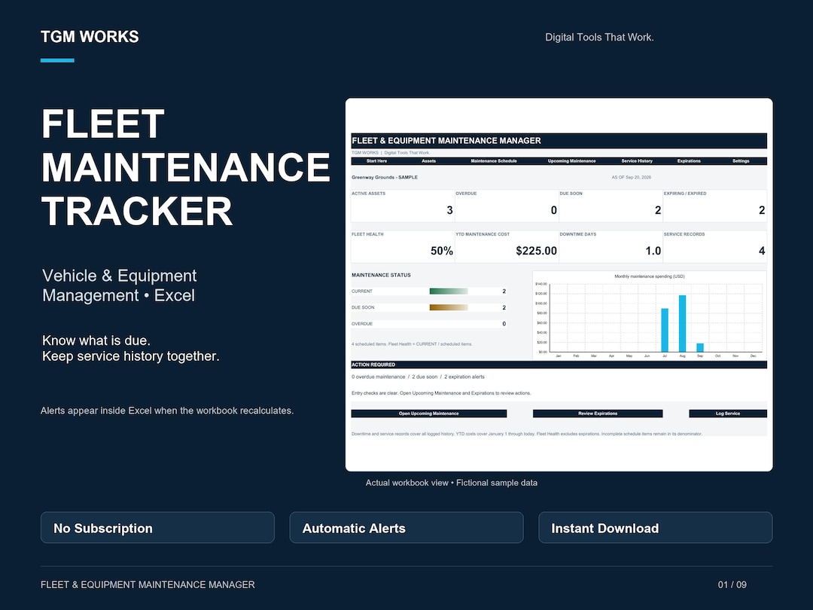This screenshot has width=813, height=610.
Task: Click the FLEET MAINTENANCE TRACKER headline
Action: tap(186, 167)
